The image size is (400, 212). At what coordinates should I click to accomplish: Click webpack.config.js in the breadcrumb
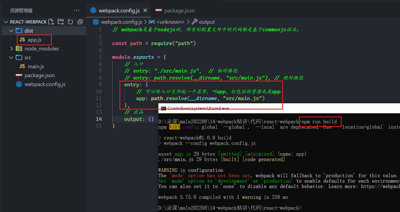[x=122, y=22]
